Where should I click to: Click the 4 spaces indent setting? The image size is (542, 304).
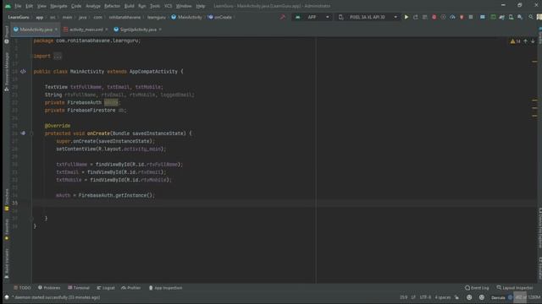443,297
